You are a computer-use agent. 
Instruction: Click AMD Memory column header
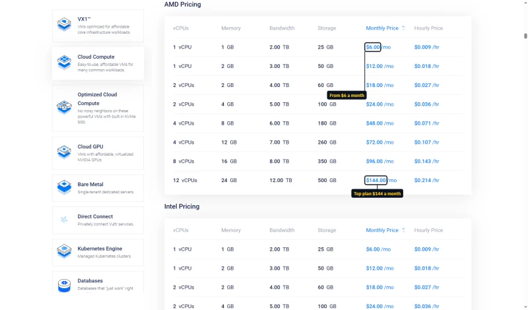click(231, 28)
